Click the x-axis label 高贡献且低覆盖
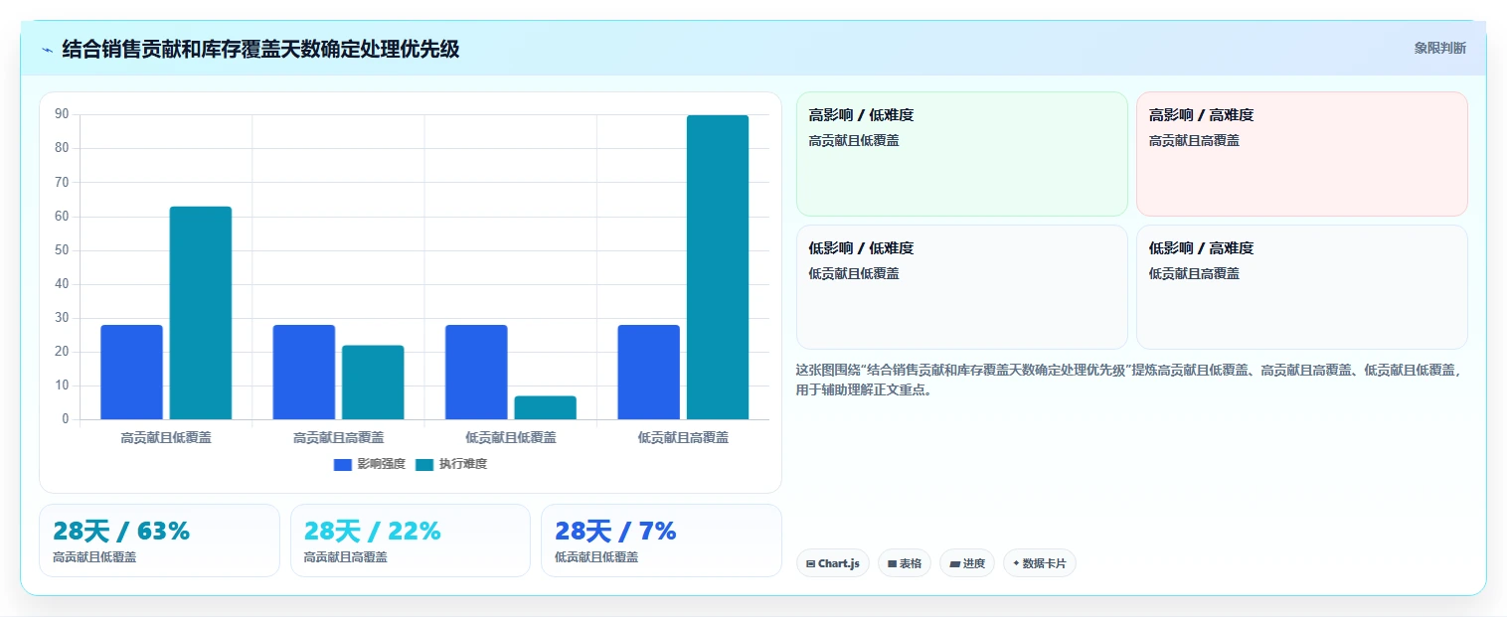1507x617 pixels. tap(166, 437)
